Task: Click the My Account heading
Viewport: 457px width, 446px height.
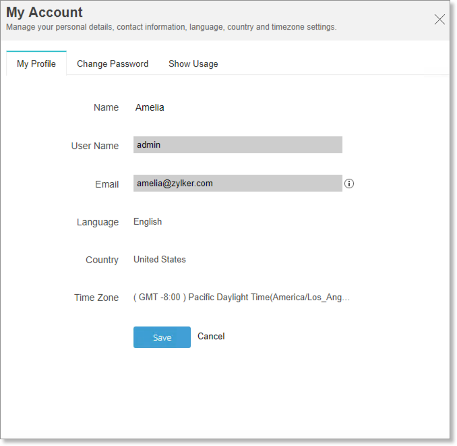Action: point(44,12)
